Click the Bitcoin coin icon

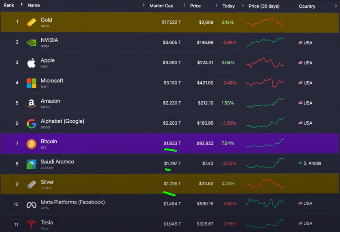31,143
